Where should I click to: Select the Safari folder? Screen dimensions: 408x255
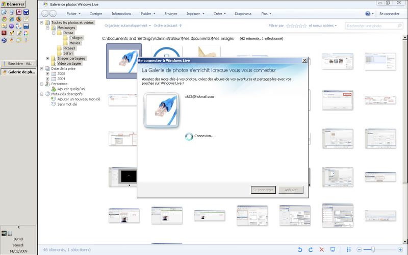tap(68, 53)
